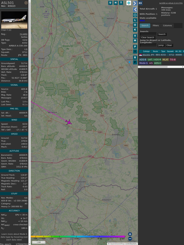
Task: Toggle the V map button
Action: (135, 36)
